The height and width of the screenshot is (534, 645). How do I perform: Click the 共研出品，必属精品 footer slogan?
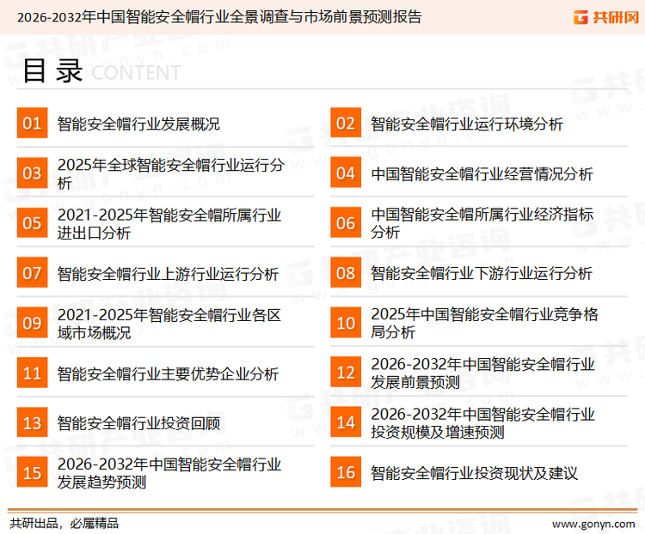click(x=64, y=523)
